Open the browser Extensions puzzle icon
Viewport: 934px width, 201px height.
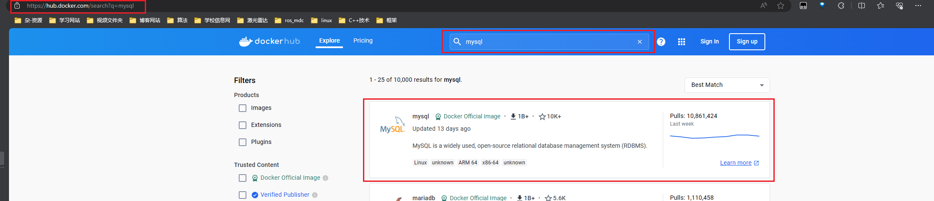841,6
